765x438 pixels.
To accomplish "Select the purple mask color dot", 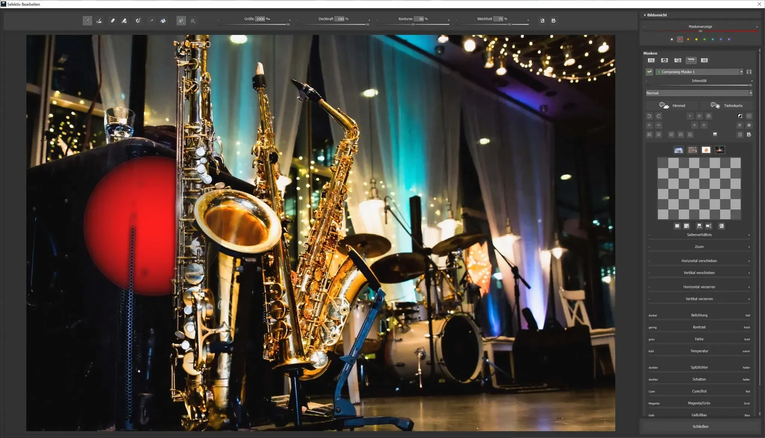I will pyautogui.click(x=729, y=40).
